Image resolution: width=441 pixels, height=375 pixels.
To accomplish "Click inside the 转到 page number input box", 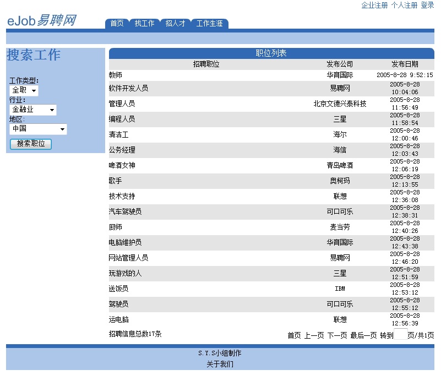I will (400, 334).
